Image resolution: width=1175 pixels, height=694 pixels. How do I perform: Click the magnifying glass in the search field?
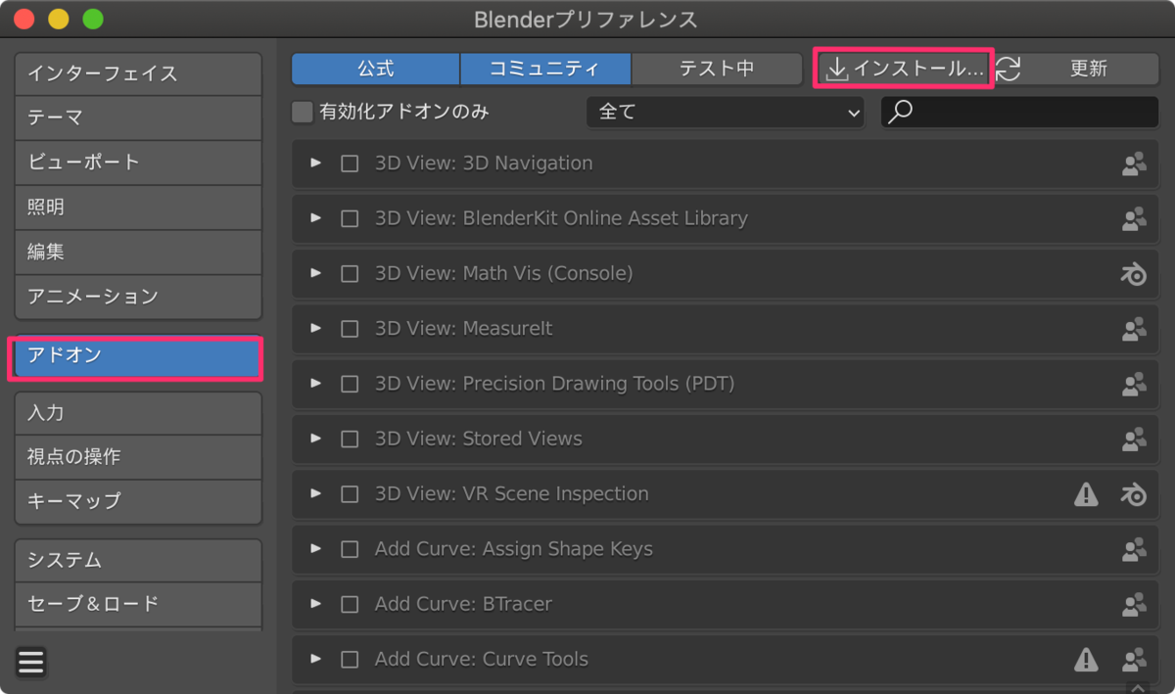pyautogui.click(x=903, y=113)
